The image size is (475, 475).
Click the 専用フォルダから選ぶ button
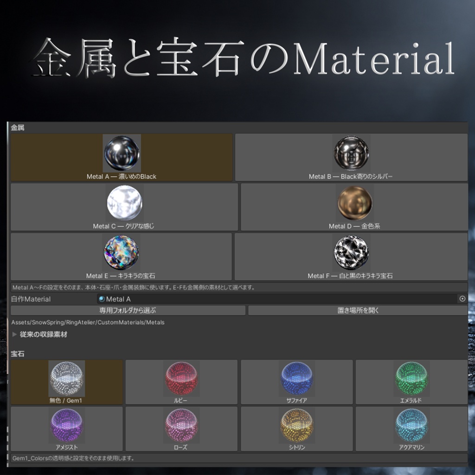128,310
